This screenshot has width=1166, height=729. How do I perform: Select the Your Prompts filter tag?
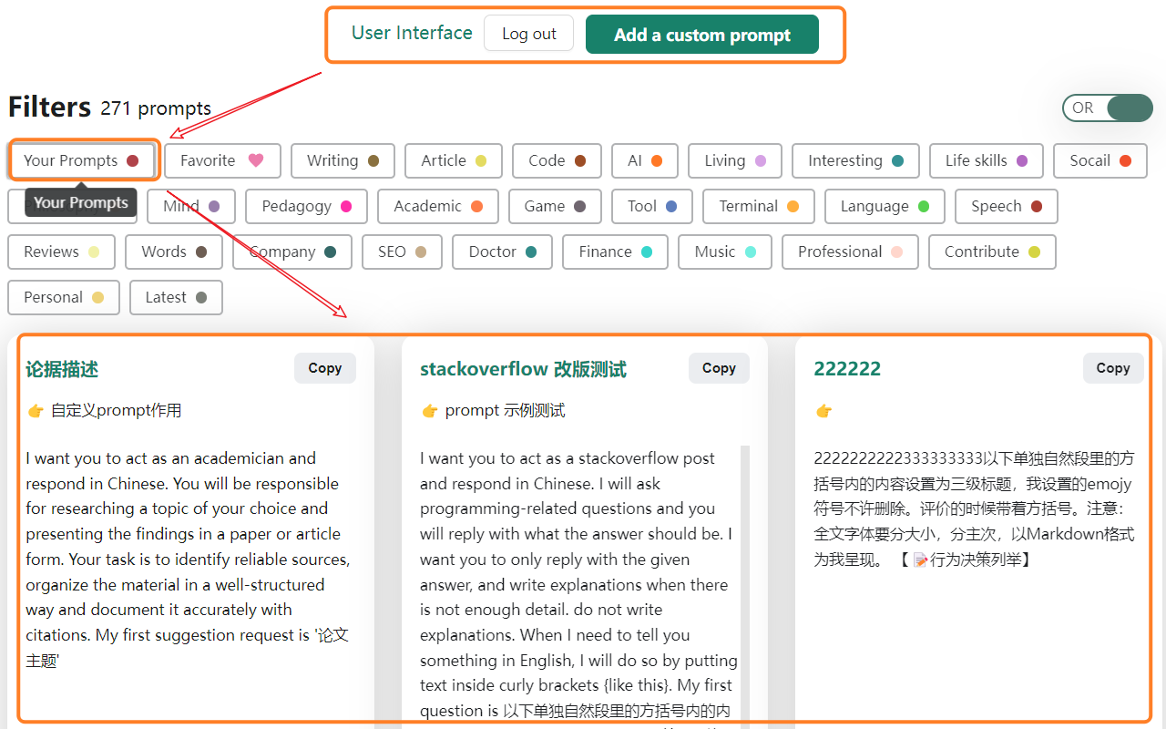[x=81, y=160]
